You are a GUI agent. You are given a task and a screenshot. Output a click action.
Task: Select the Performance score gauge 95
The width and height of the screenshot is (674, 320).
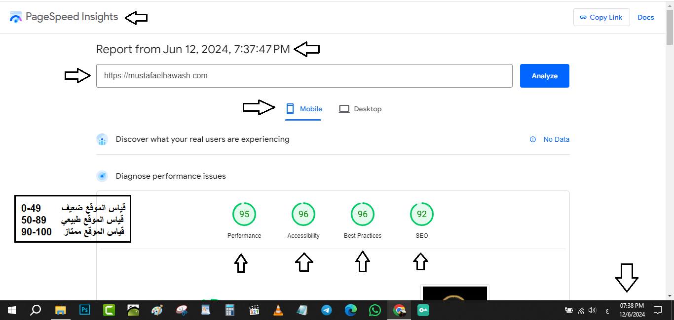[244, 214]
